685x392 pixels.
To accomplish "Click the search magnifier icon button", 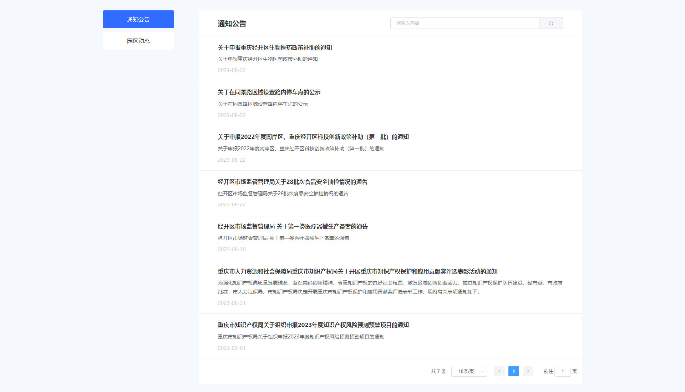I will (551, 23).
